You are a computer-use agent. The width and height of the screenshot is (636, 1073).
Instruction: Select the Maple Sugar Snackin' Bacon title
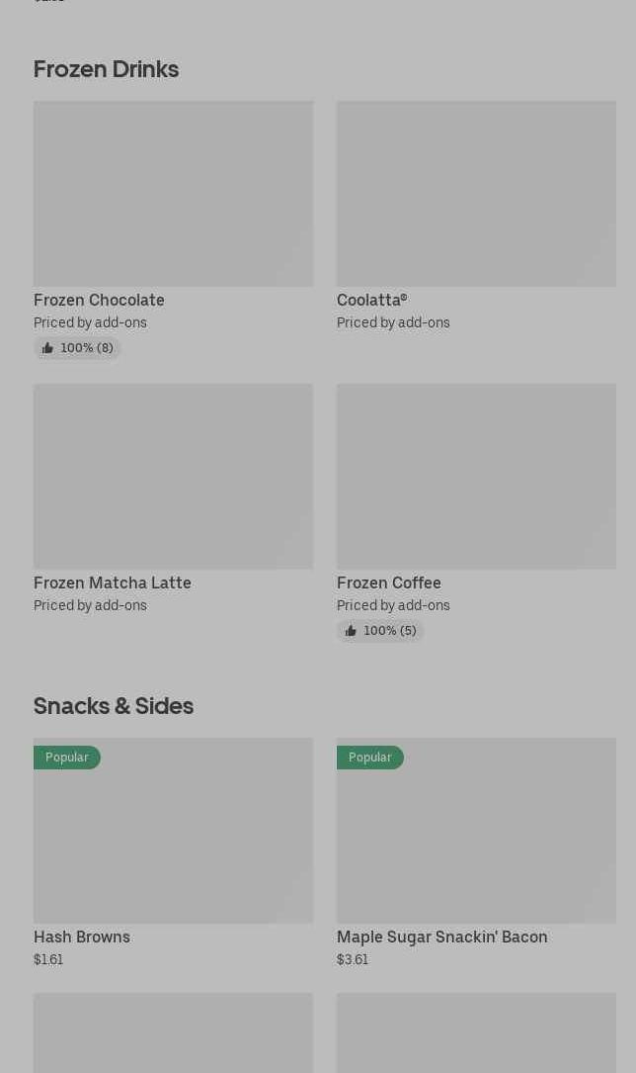tap(441, 937)
